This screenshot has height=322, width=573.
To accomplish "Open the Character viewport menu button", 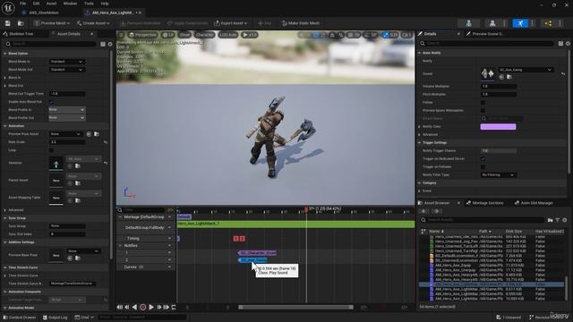I will click(204, 35).
